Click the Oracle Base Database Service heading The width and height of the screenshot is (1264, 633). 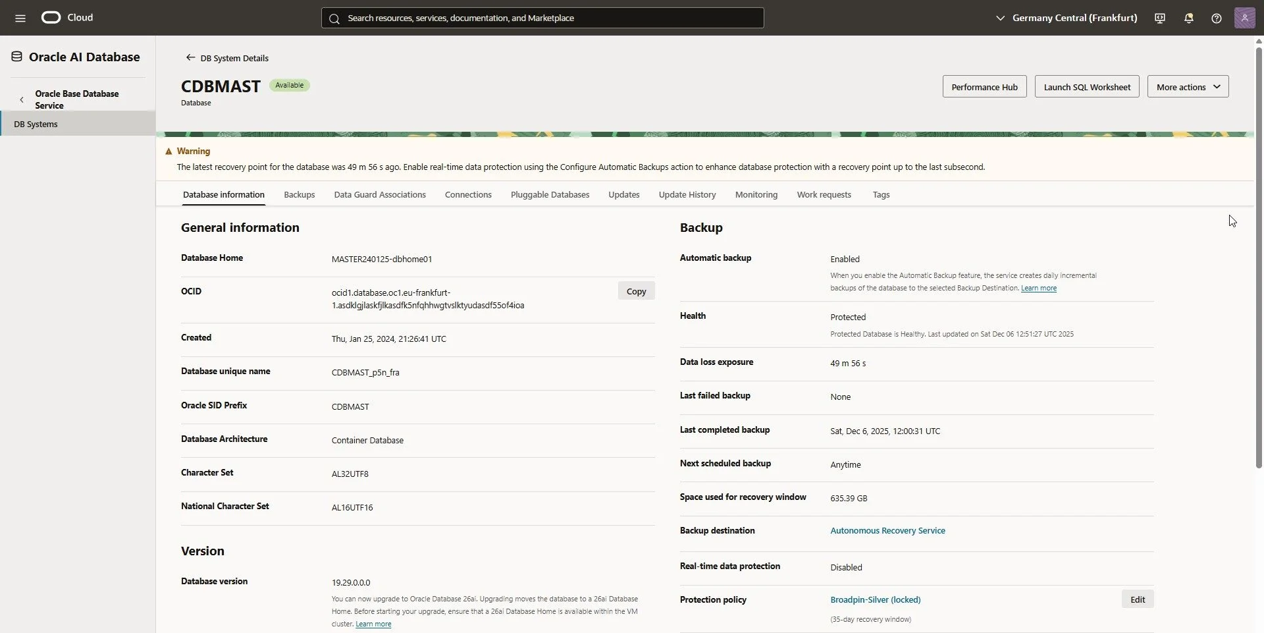(x=77, y=99)
